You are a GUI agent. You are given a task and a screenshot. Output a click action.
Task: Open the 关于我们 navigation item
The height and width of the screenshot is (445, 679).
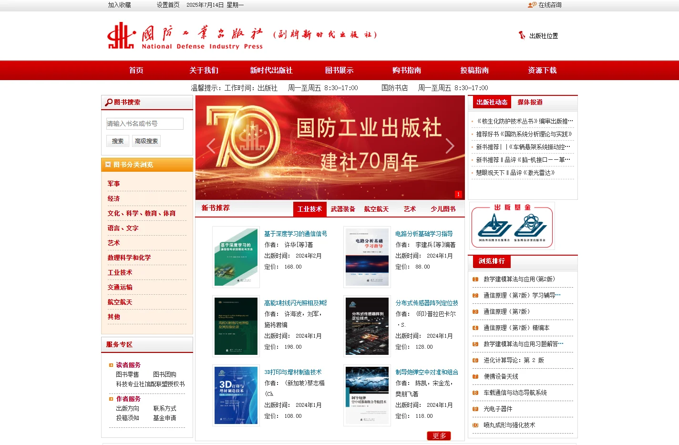(204, 70)
